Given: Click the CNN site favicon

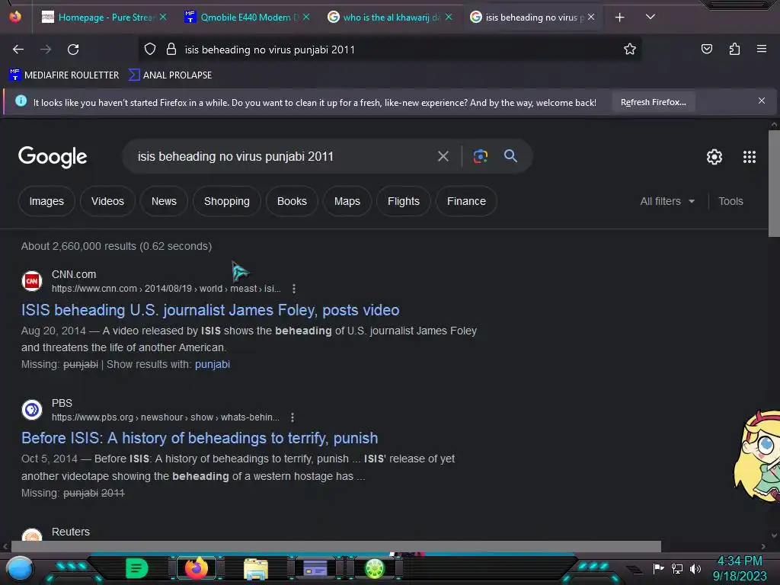Looking at the screenshot, I should [32, 281].
